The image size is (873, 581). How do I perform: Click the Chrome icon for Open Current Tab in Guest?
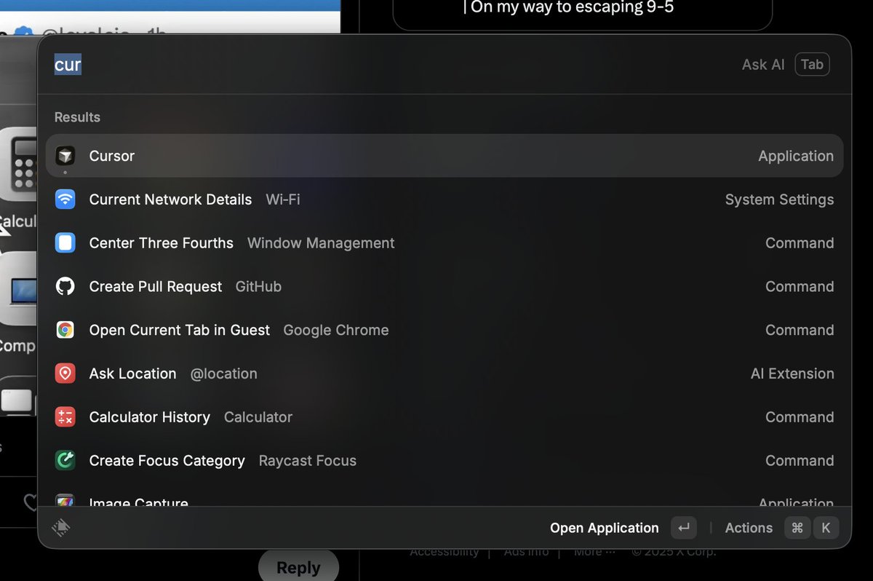click(x=65, y=330)
